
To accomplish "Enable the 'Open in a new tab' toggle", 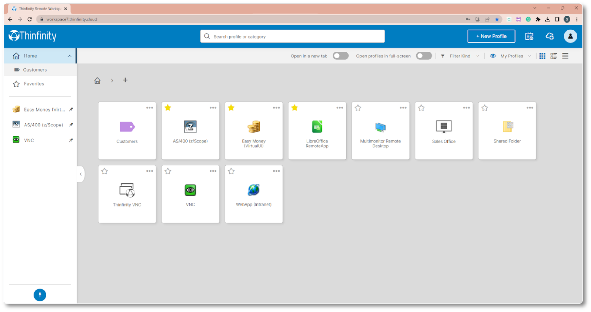I will [x=340, y=56].
